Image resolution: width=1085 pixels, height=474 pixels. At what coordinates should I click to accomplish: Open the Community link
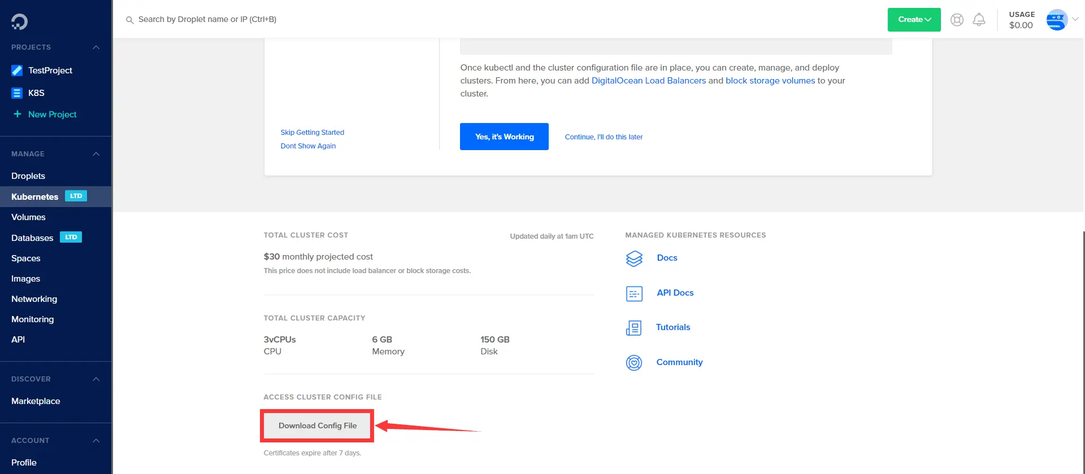point(679,362)
